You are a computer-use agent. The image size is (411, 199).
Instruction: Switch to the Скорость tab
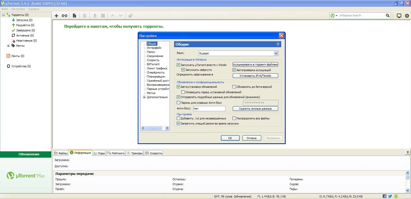[x=154, y=153]
